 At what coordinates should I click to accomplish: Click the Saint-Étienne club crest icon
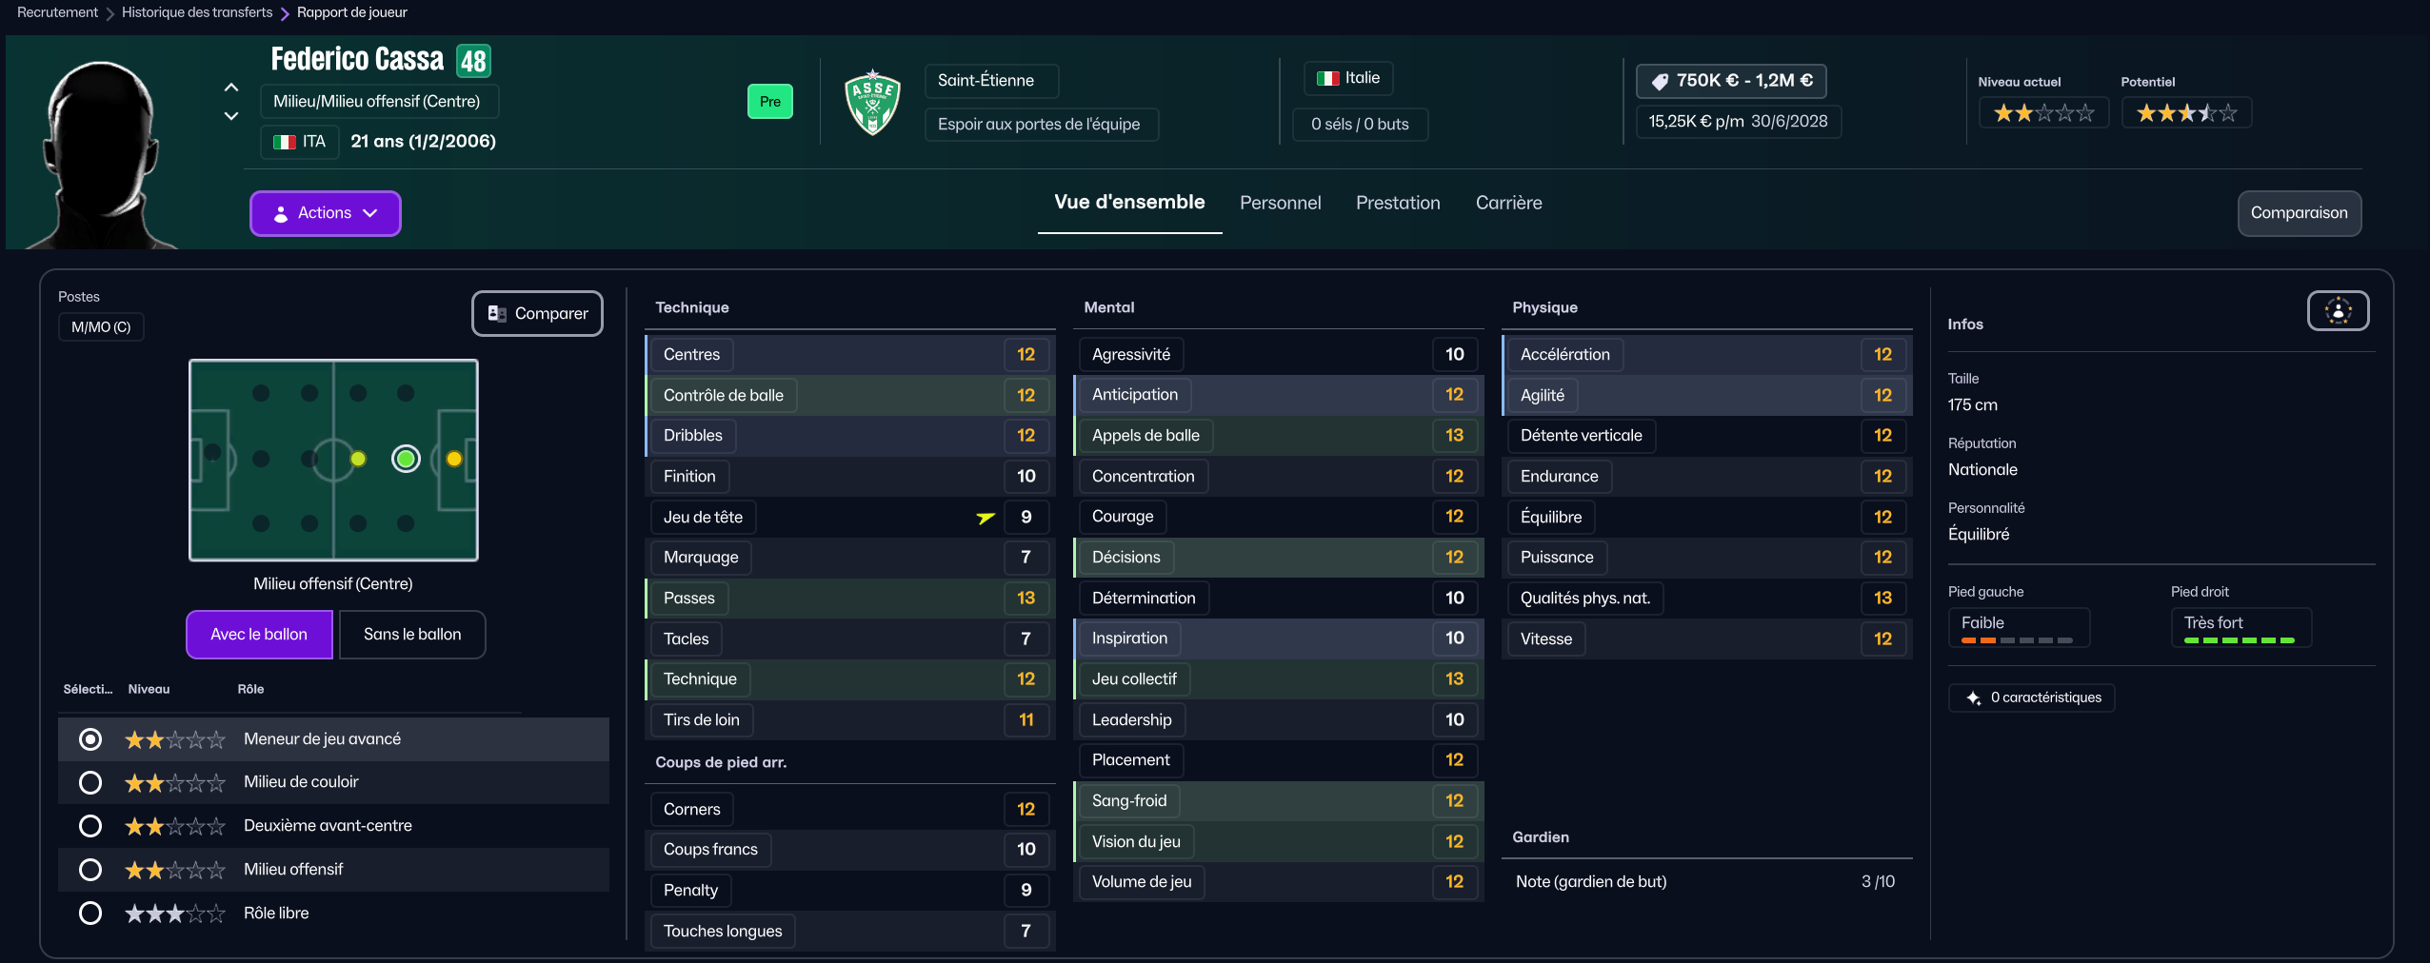pyautogui.click(x=872, y=103)
